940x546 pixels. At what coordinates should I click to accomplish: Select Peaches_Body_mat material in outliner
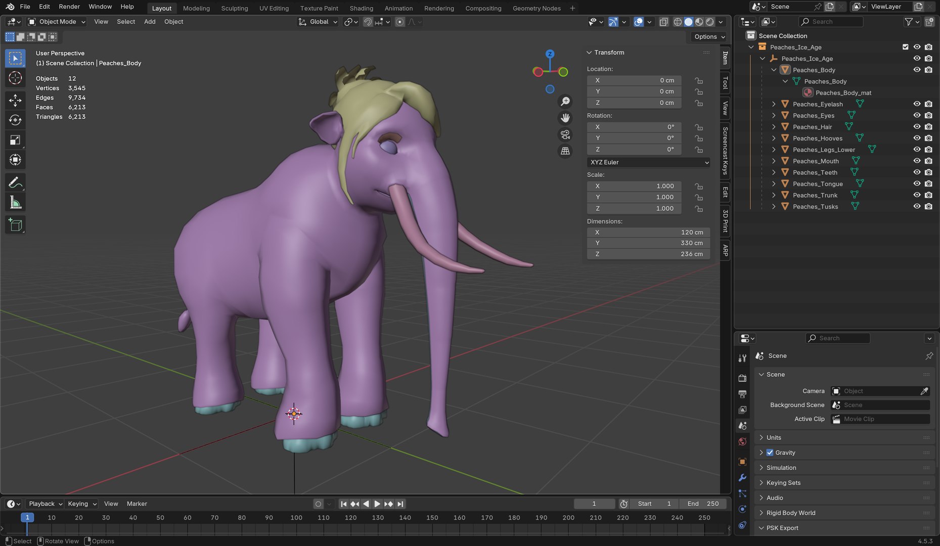click(843, 93)
